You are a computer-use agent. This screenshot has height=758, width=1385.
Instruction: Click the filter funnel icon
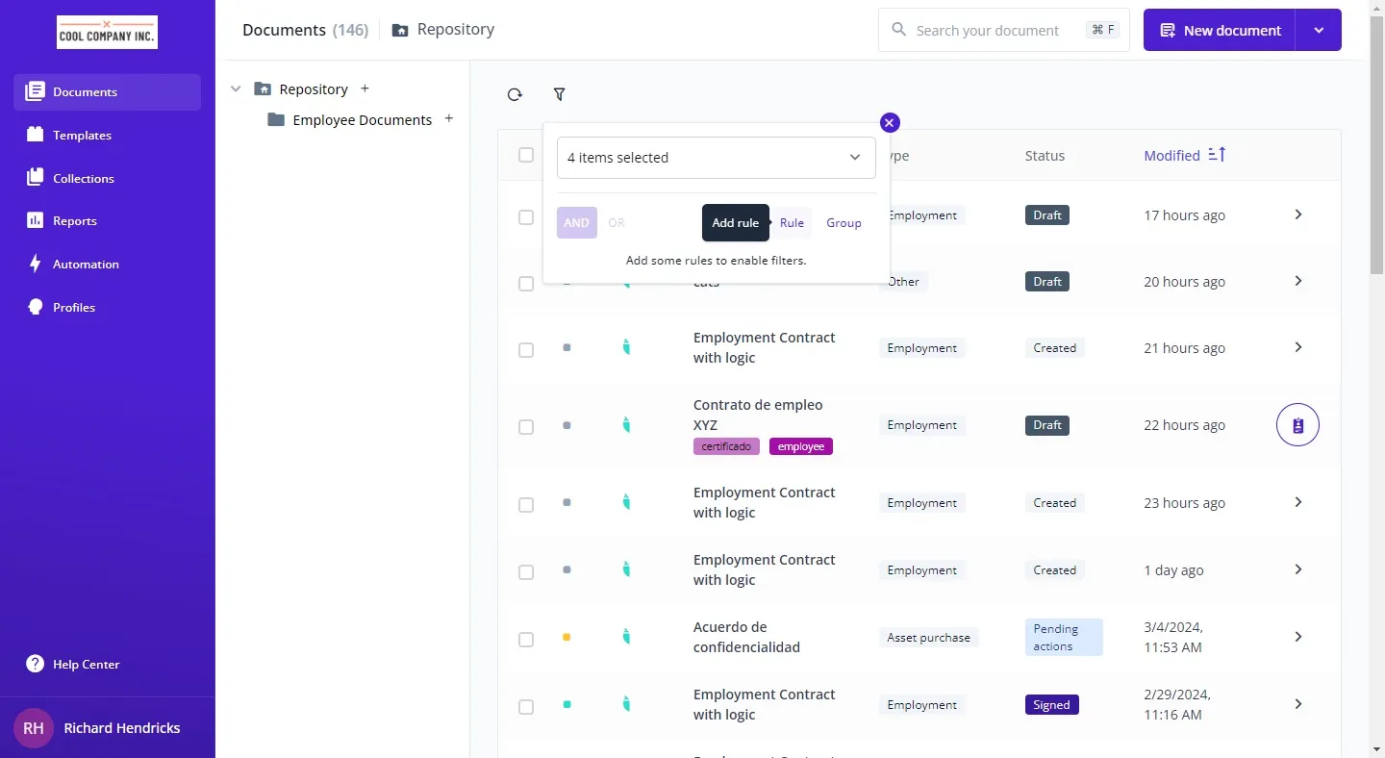[x=559, y=94]
